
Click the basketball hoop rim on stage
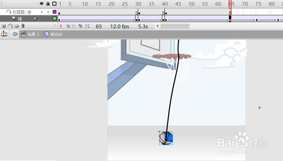point(172,56)
